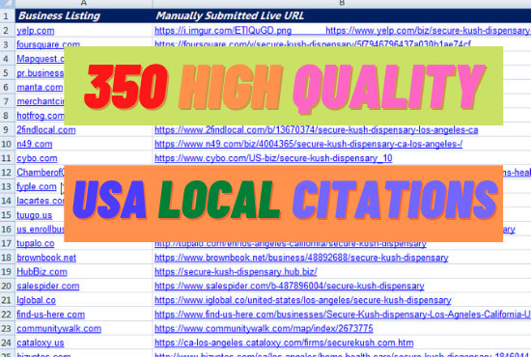Open the tuugo.us listing link
Screen dimensions: 531x357
point(35,215)
